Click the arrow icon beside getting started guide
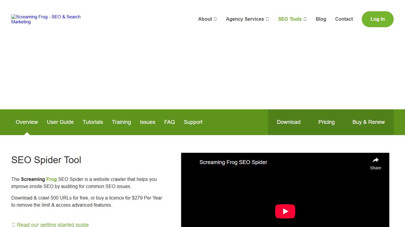The width and height of the screenshot is (405, 227). (13, 224)
